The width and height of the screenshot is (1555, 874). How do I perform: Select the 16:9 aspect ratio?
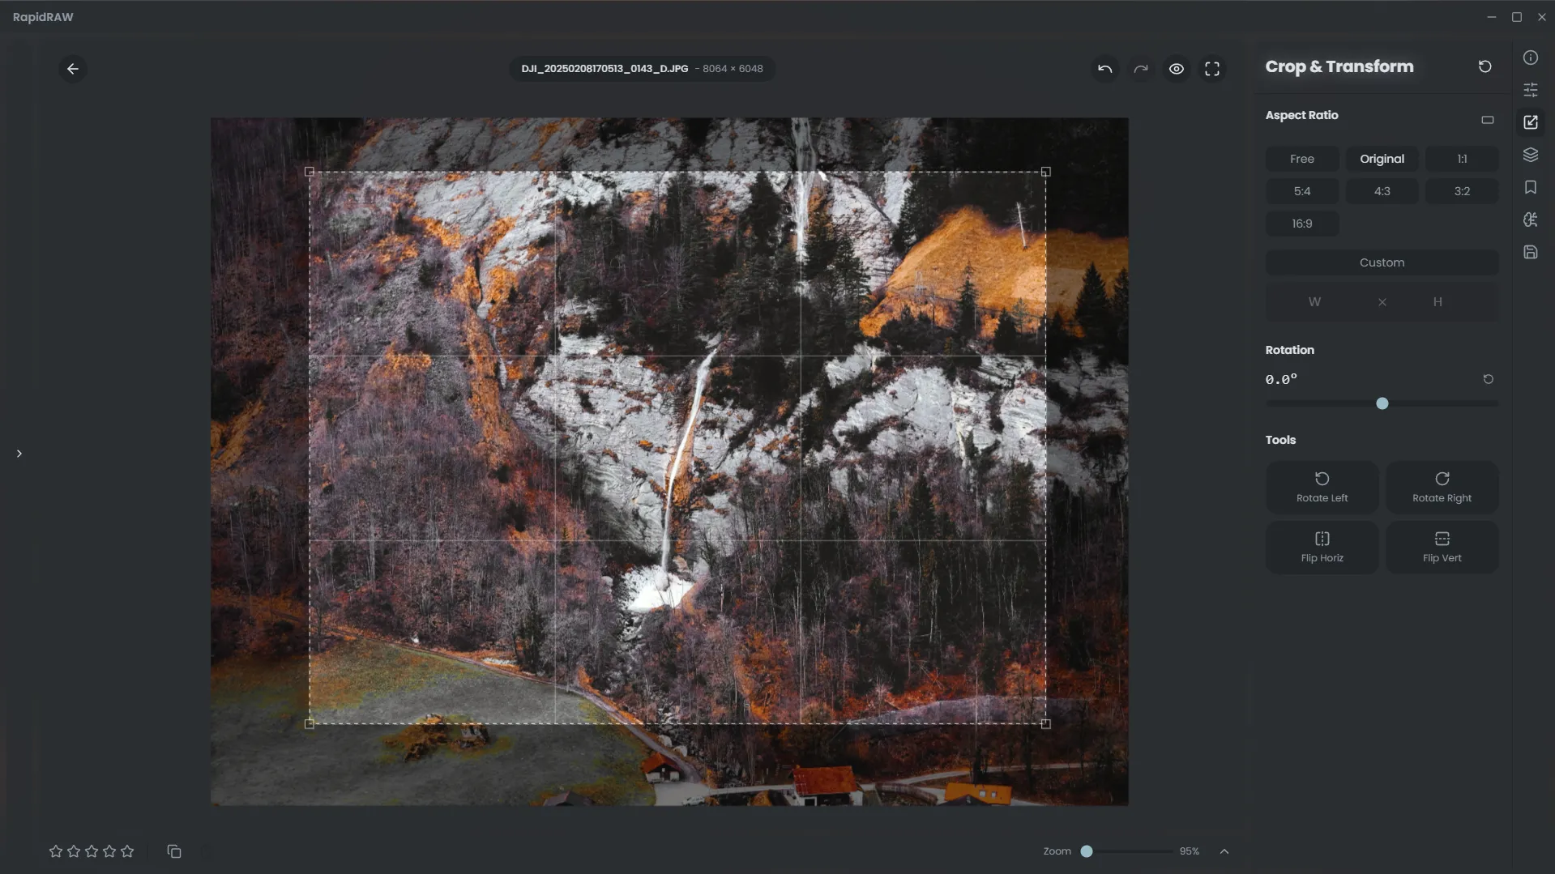coord(1301,224)
